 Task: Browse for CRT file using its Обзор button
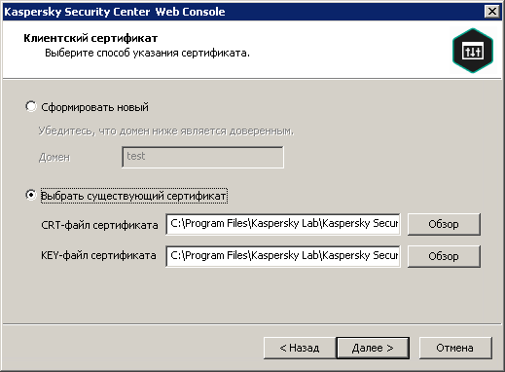pyautogui.click(x=444, y=224)
